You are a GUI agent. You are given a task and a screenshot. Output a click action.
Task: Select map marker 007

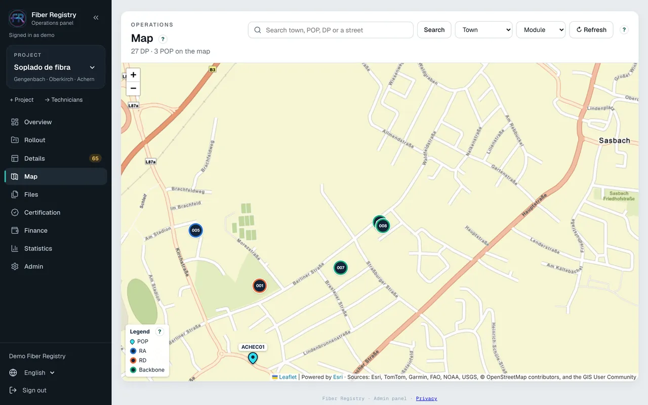(341, 268)
